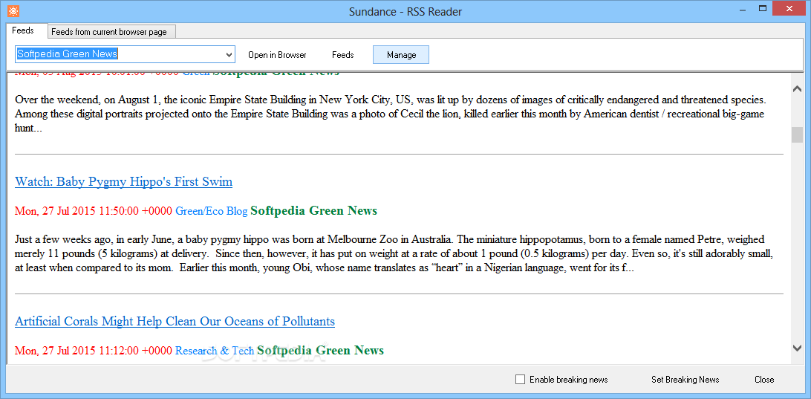This screenshot has height=399, width=811.
Task: Maximize the Sundance RSS Reader window
Action: (763, 8)
